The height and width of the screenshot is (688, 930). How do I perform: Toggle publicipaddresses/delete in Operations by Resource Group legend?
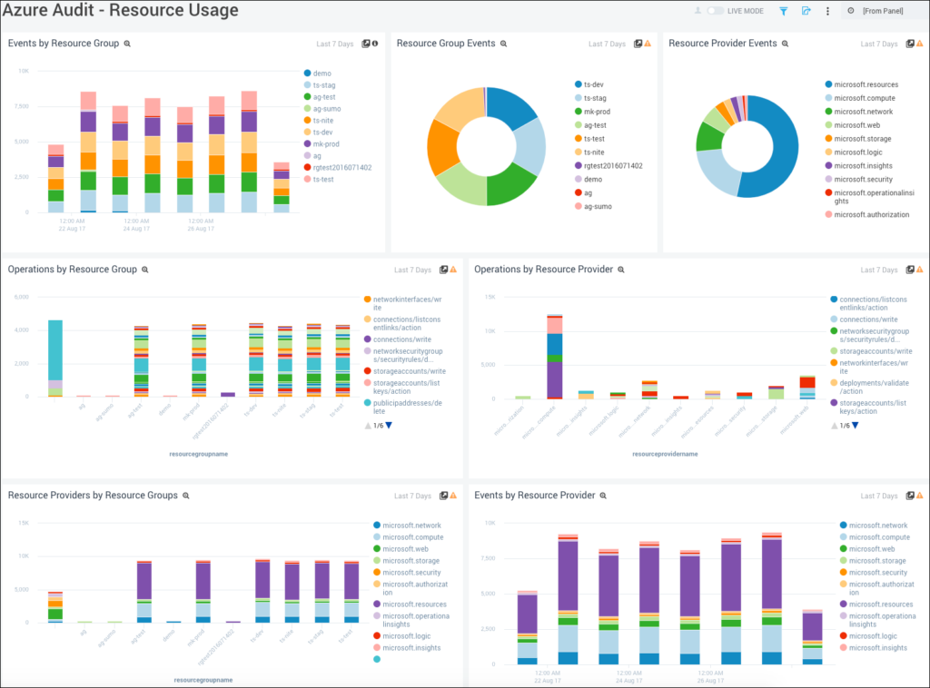(x=403, y=408)
